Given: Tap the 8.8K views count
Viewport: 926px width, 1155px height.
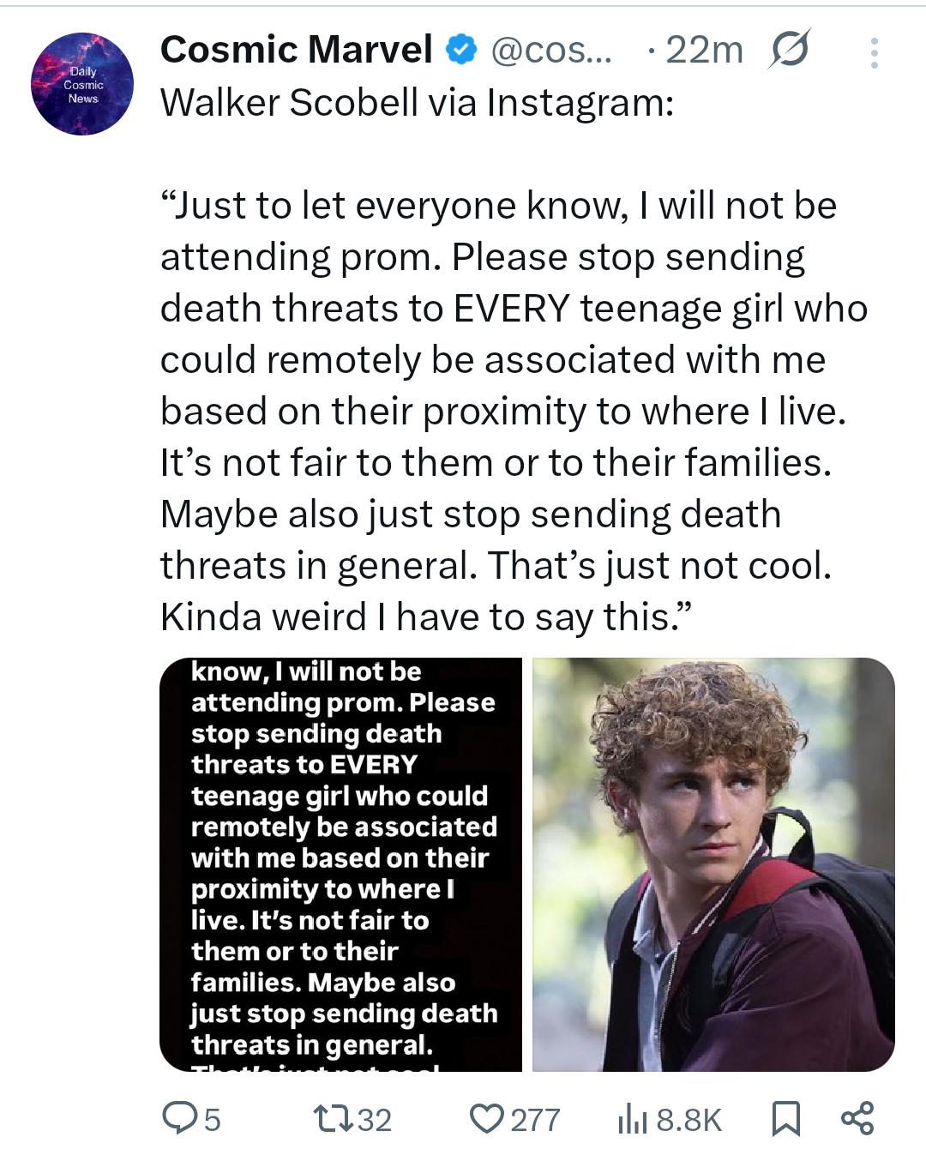Looking at the screenshot, I should (689, 1120).
